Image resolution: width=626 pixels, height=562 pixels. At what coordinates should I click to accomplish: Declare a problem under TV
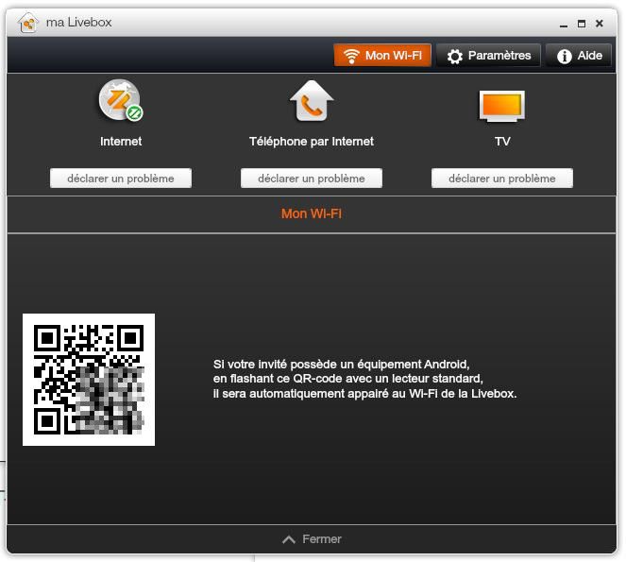pyautogui.click(x=501, y=179)
